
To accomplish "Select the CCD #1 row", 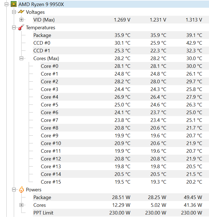I will [x=121, y=51].
